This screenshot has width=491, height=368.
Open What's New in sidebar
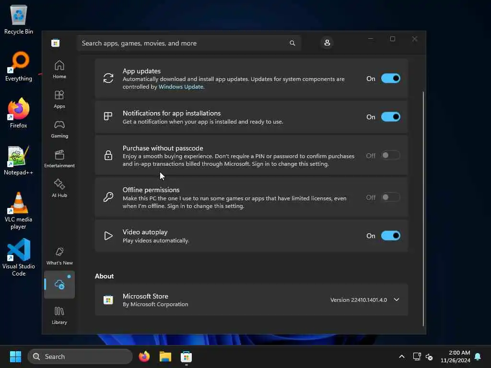click(59, 256)
